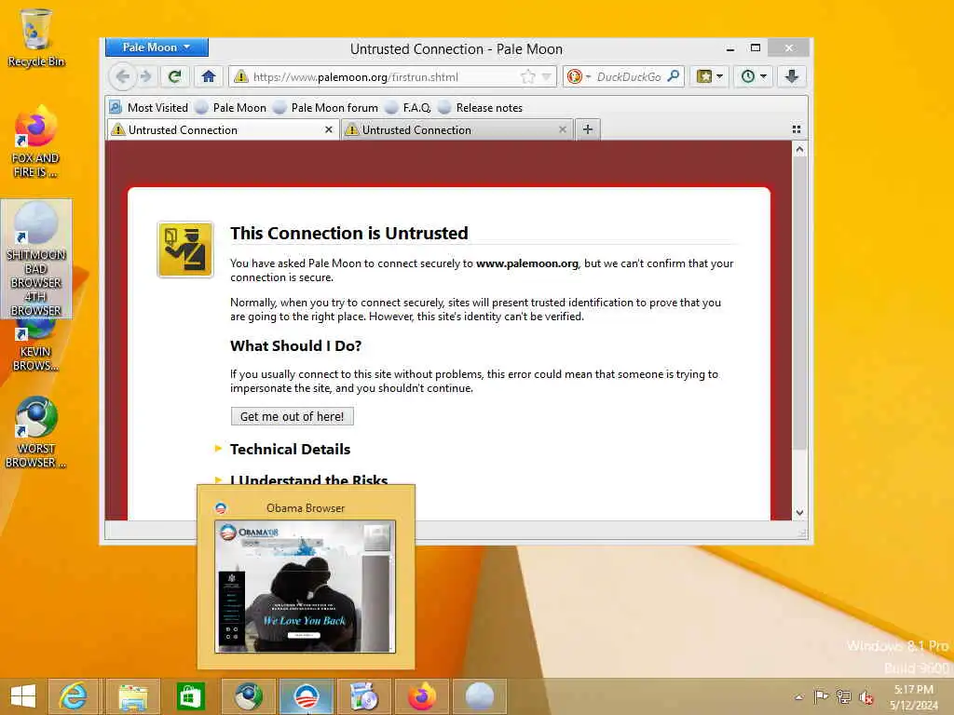Open Action Center flag icon
Screen dimensions: 954x715
(821, 696)
